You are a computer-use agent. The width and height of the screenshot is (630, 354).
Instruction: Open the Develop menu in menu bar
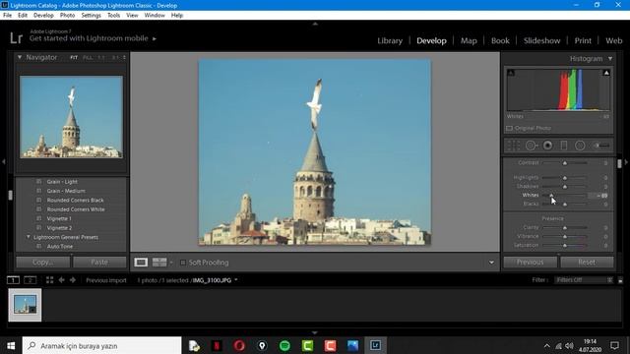[x=43, y=16]
